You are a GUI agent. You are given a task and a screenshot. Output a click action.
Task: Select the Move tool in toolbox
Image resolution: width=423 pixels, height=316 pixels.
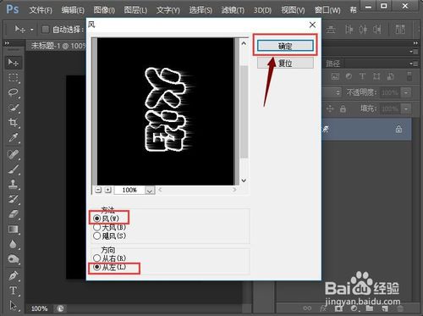click(13, 62)
